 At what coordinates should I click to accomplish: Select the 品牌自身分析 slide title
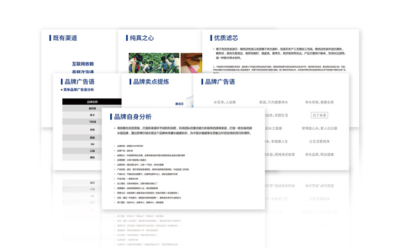click(x=132, y=117)
